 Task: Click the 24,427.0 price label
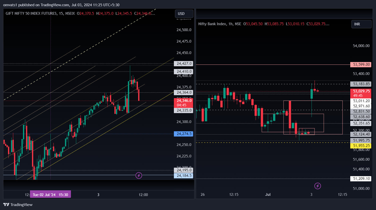(x=184, y=64)
